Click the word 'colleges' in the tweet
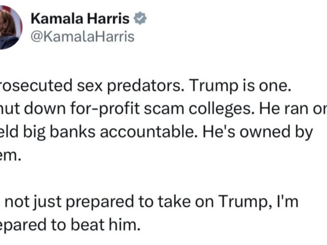This screenshot has width=327, height=245. coord(222,109)
